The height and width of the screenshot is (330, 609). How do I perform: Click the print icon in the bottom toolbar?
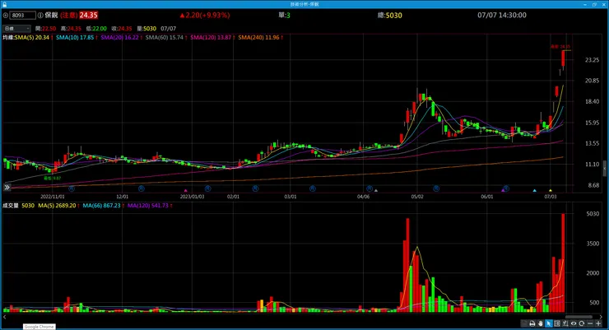pos(532,323)
